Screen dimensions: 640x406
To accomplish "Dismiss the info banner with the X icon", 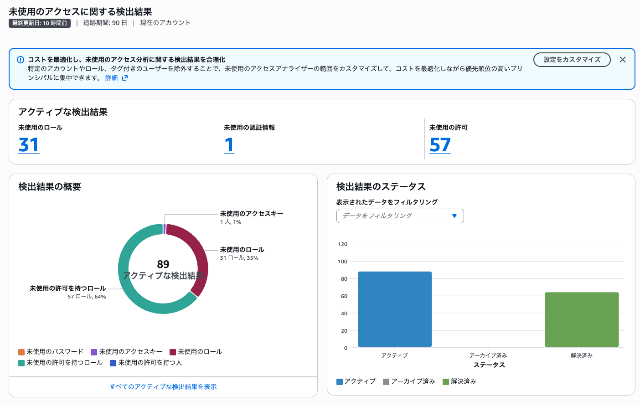I will [622, 60].
